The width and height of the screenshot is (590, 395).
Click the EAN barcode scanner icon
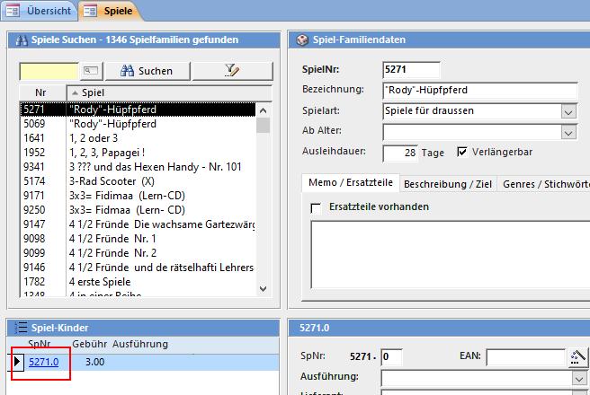tap(578, 357)
